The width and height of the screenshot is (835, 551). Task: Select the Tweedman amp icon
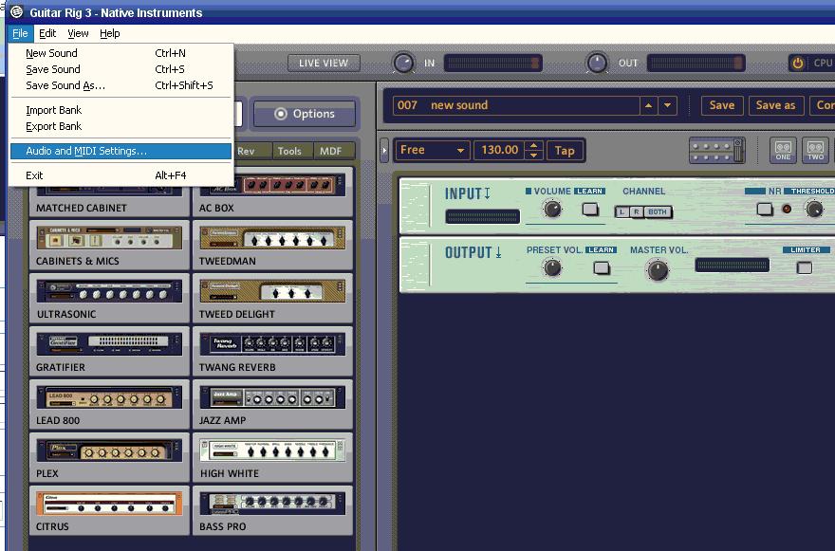coord(272,237)
